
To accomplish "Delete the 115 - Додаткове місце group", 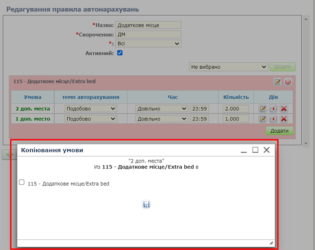I will pos(288,82).
